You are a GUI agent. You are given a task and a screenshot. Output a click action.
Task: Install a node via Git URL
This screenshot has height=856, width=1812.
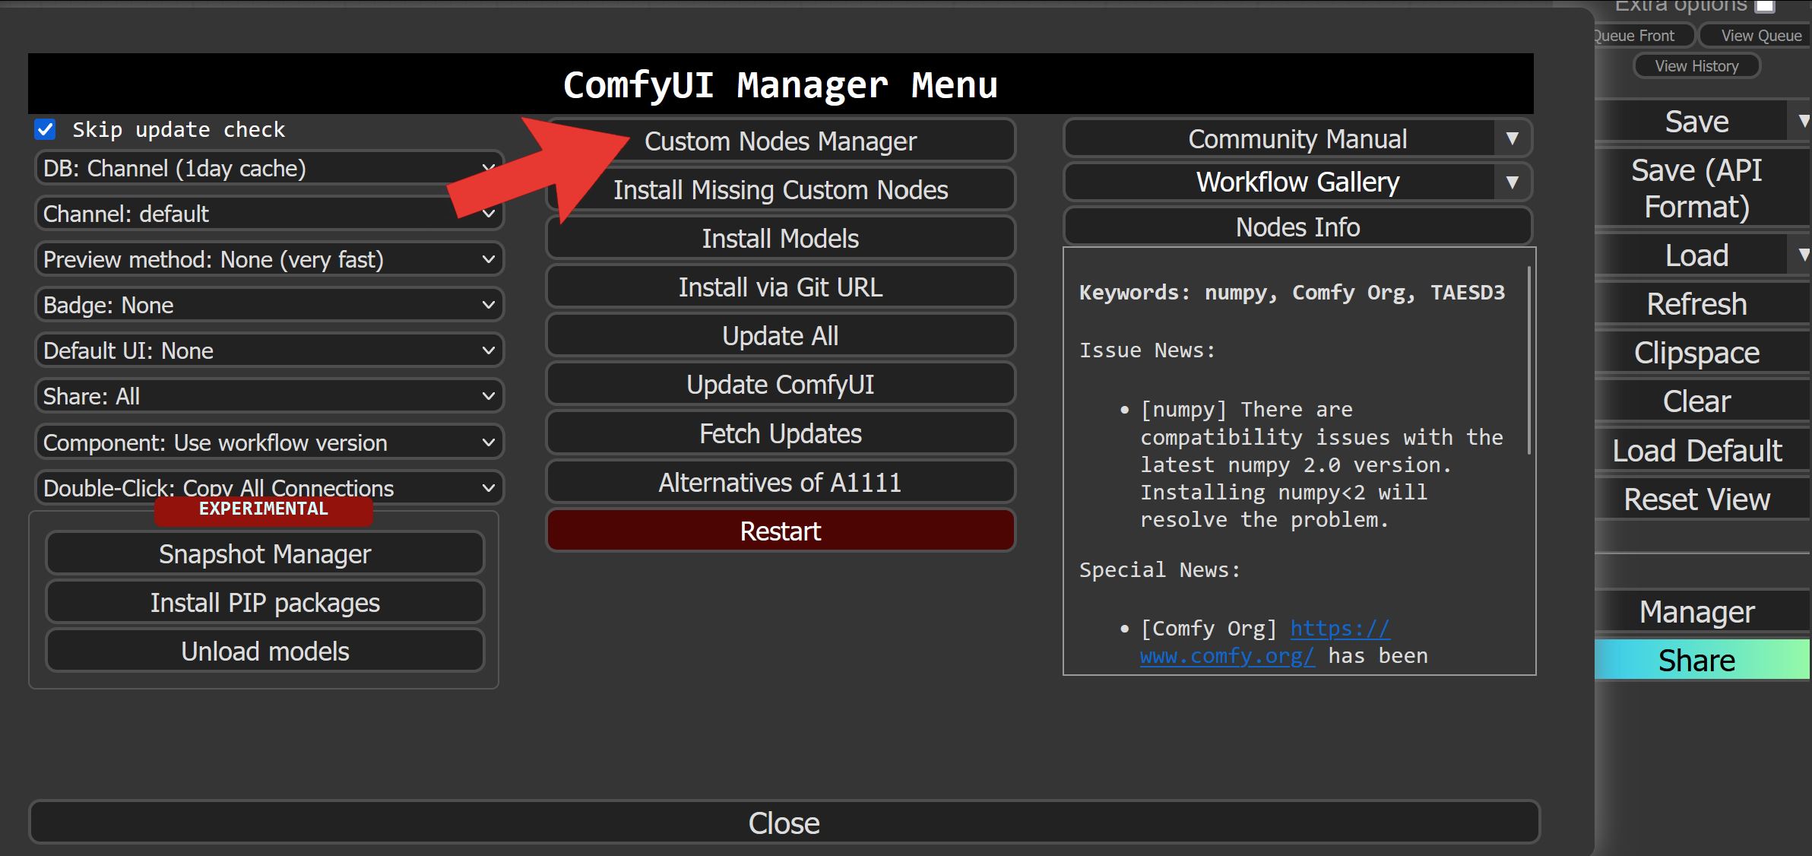click(780, 287)
